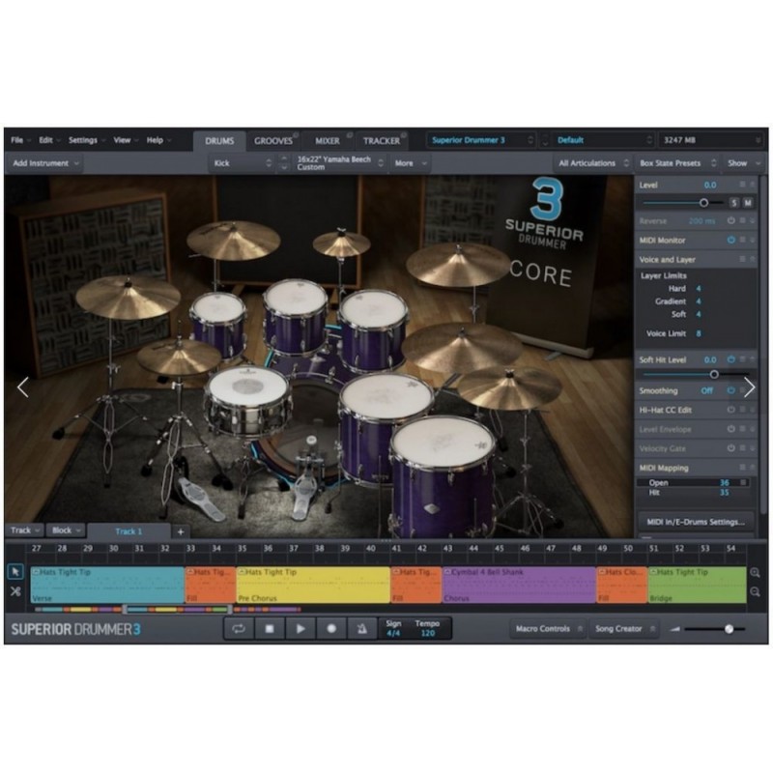Image resolution: width=773 pixels, height=773 pixels.
Task: Open the More dropdown in the drum toolbar
Action: point(407,162)
